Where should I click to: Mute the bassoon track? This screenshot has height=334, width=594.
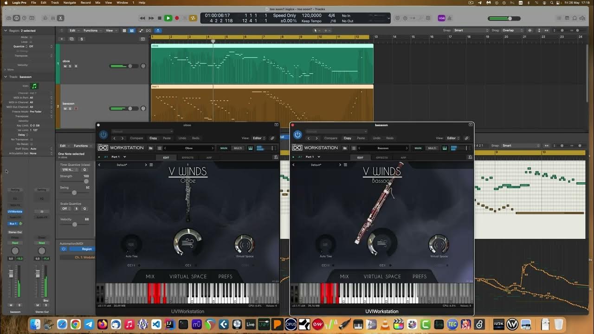(x=65, y=109)
